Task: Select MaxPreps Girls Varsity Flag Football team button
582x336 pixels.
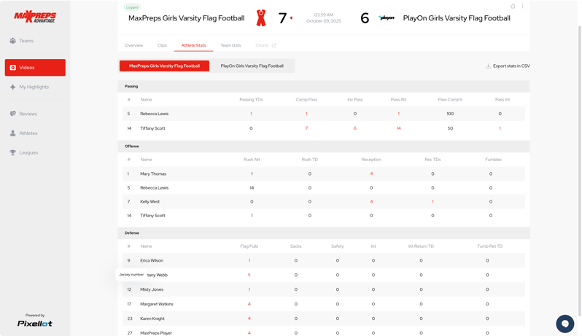Action: pyautogui.click(x=164, y=66)
